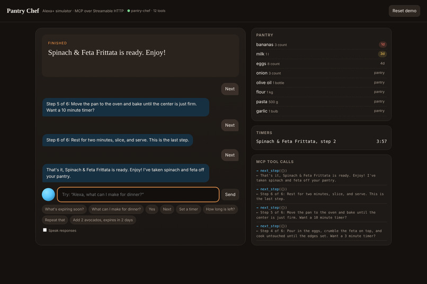
Task: Click the "Yes" suggestion chip
Action: 152,209
